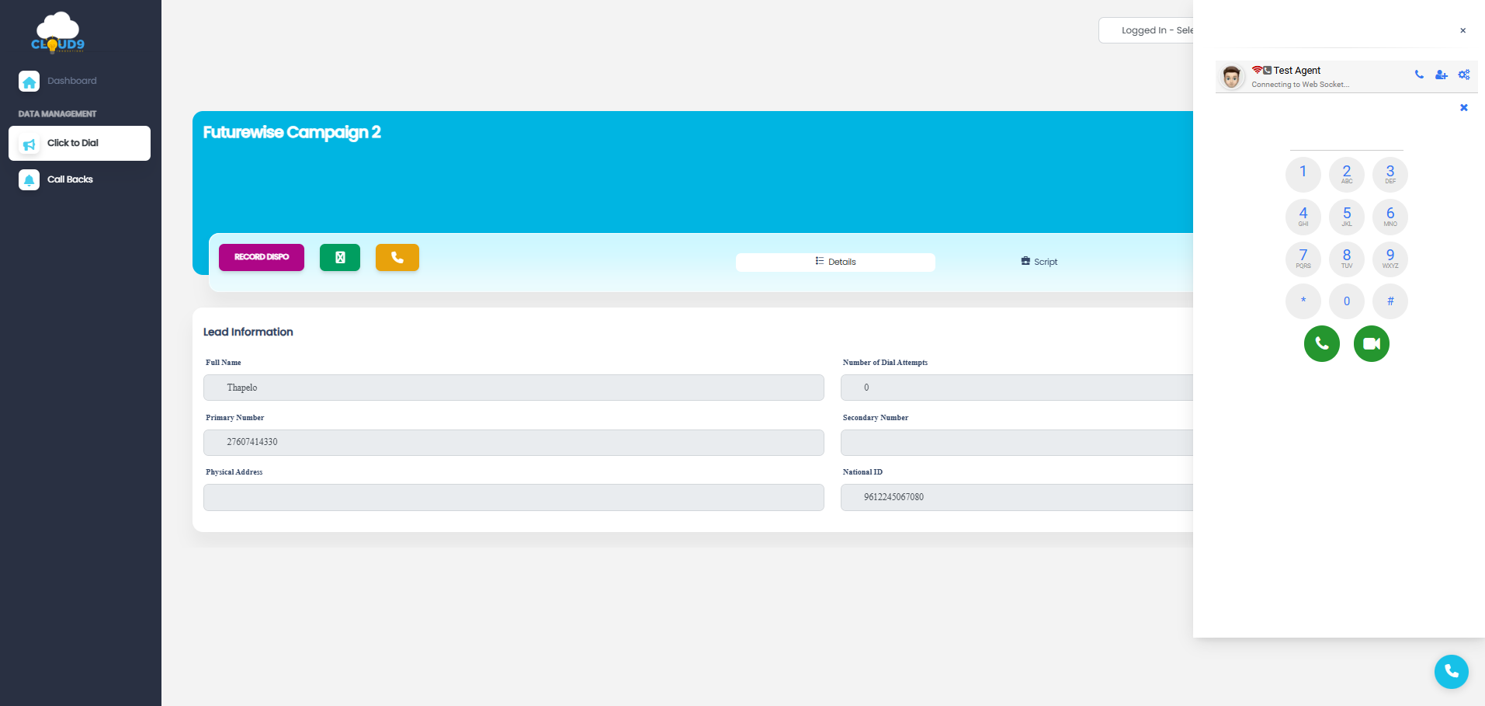Image resolution: width=1485 pixels, height=706 pixels.
Task: Dial digit 6 MNO on keypad
Action: tap(1390, 217)
